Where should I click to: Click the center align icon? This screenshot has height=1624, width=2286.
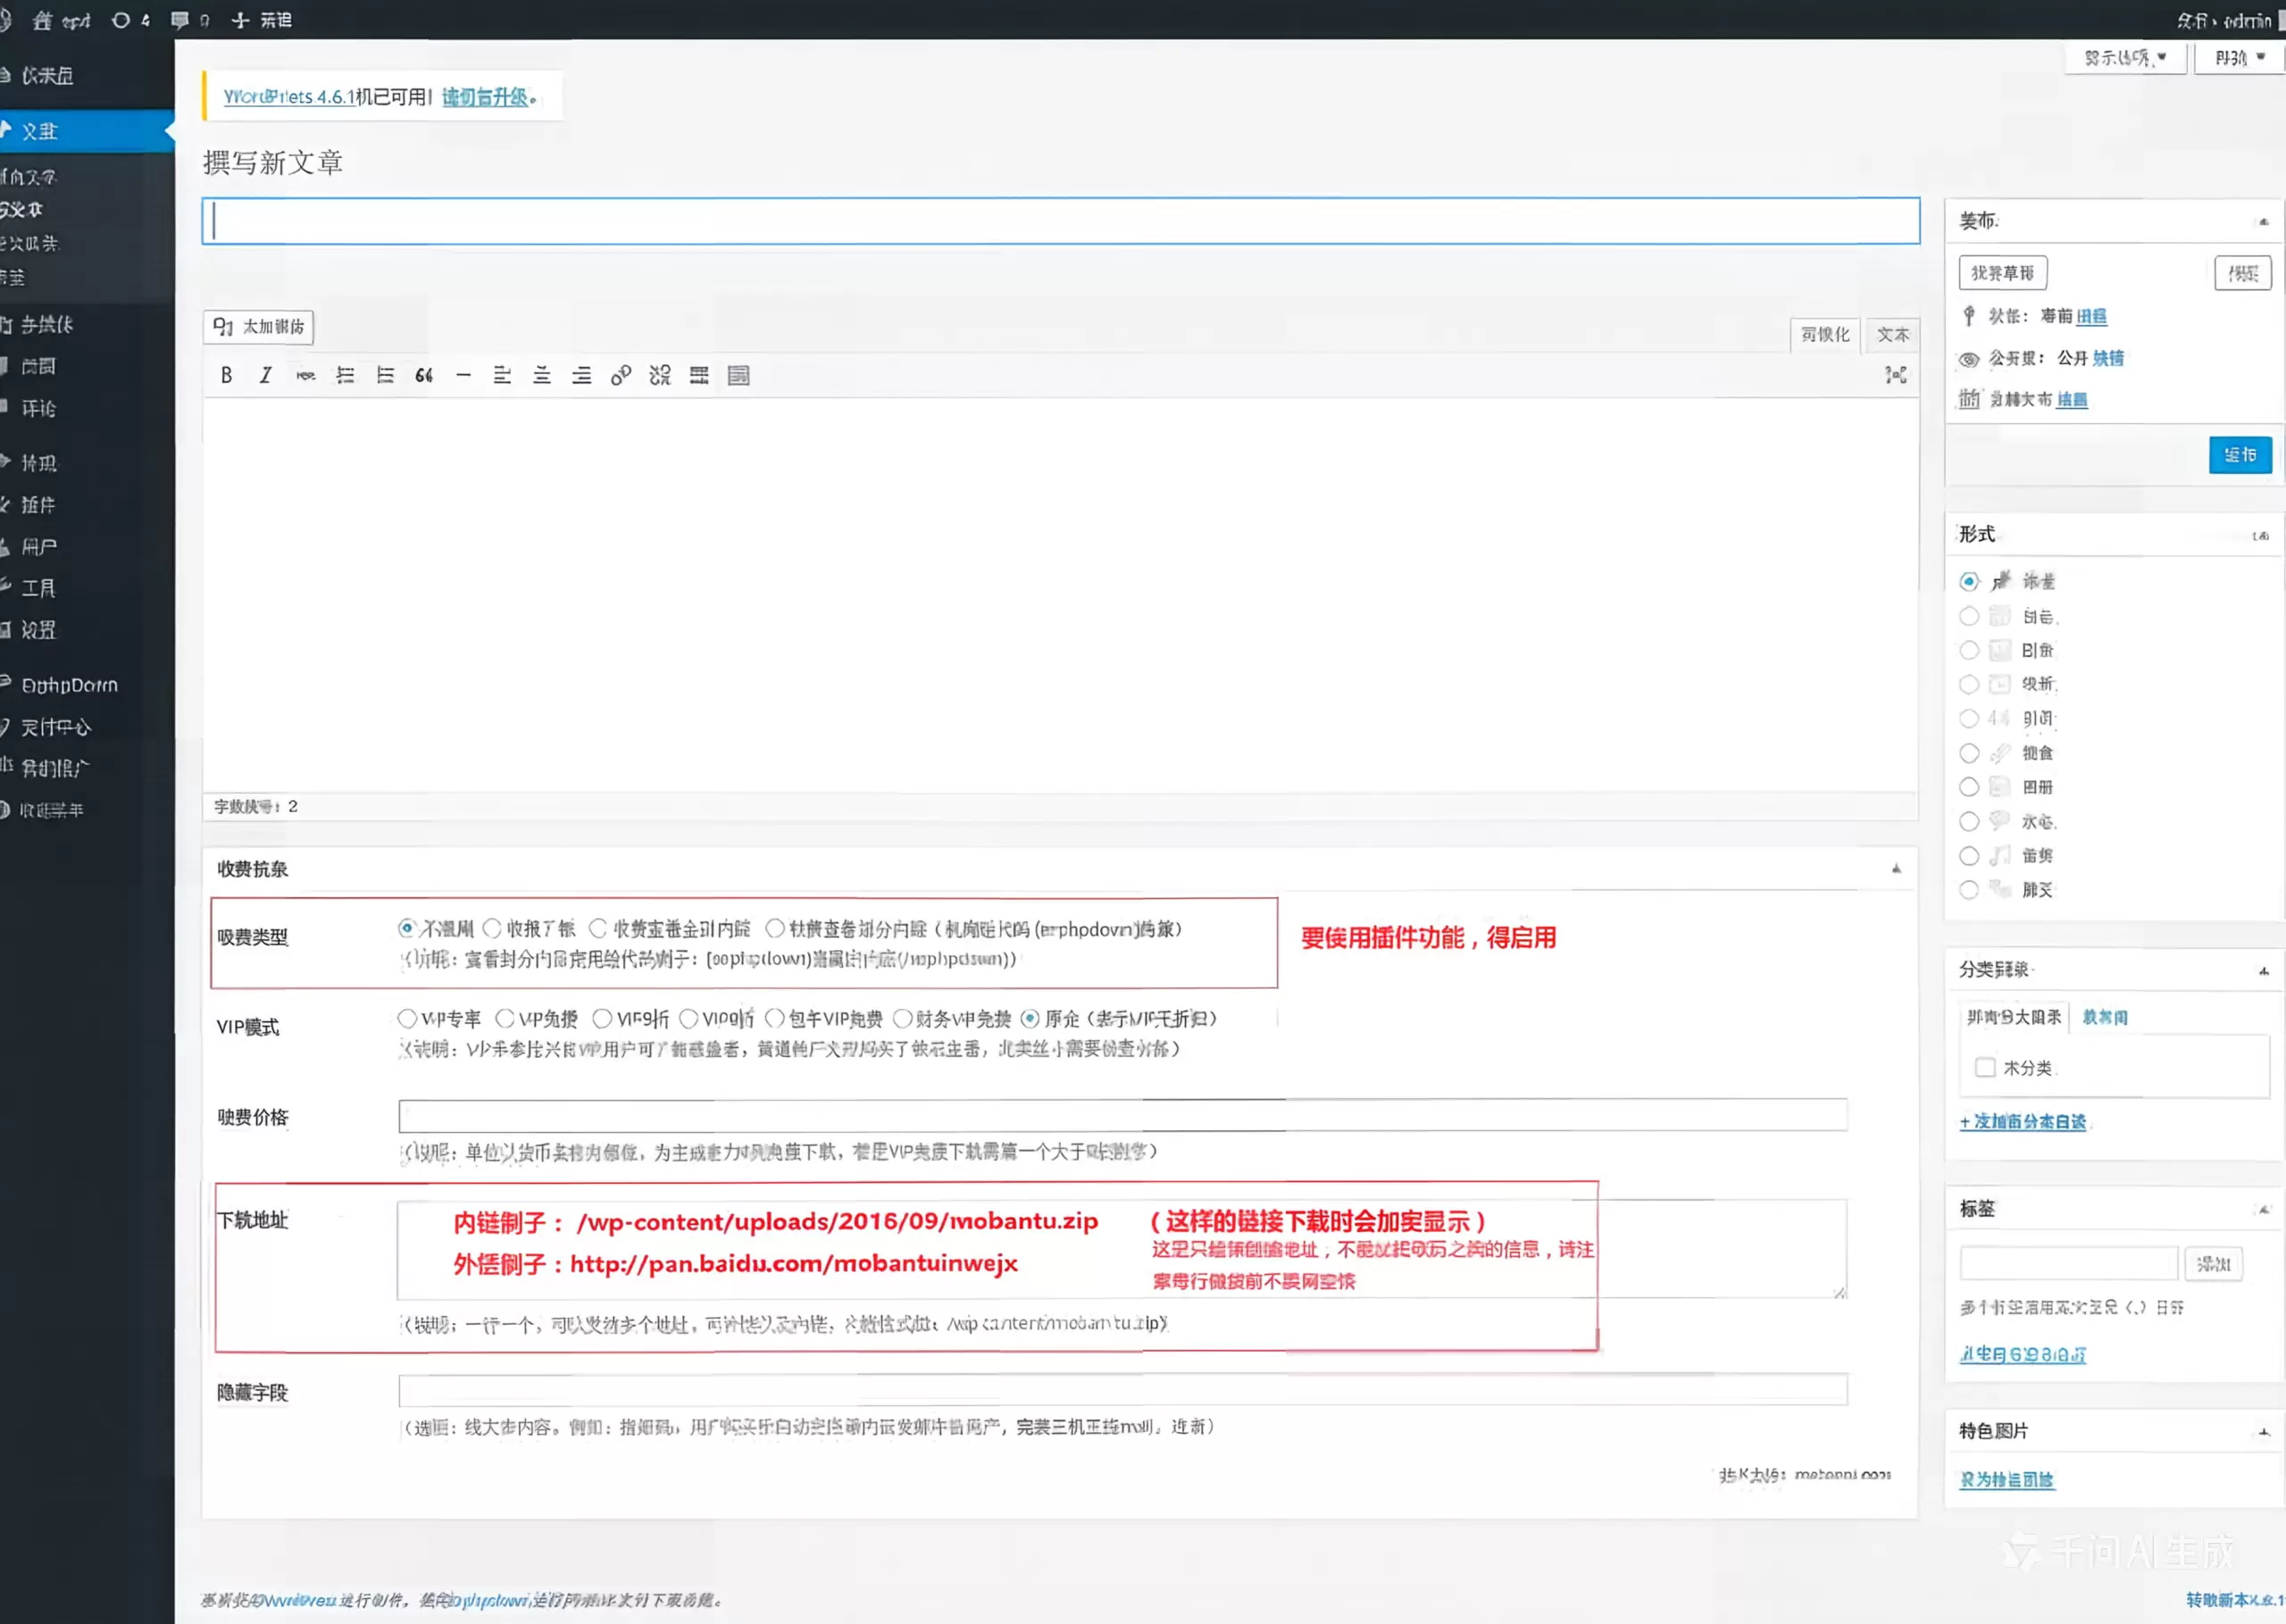(542, 375)
